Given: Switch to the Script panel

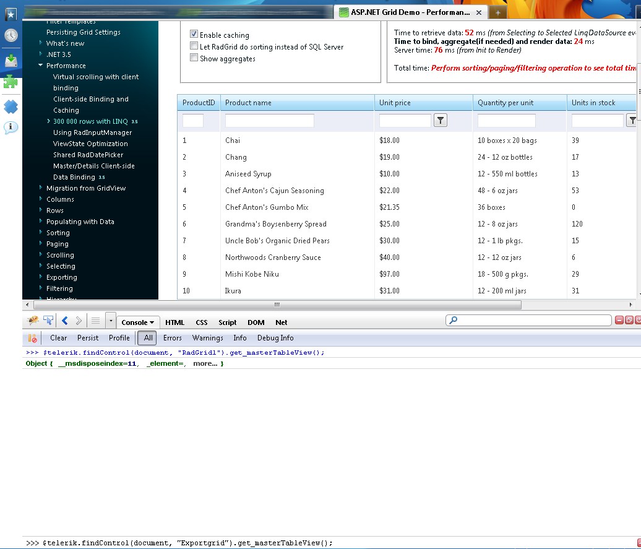Looking at the screenshot, I should point(227,322).
